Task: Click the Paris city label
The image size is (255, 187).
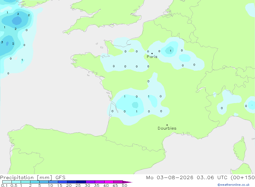Action: point(152,57)
